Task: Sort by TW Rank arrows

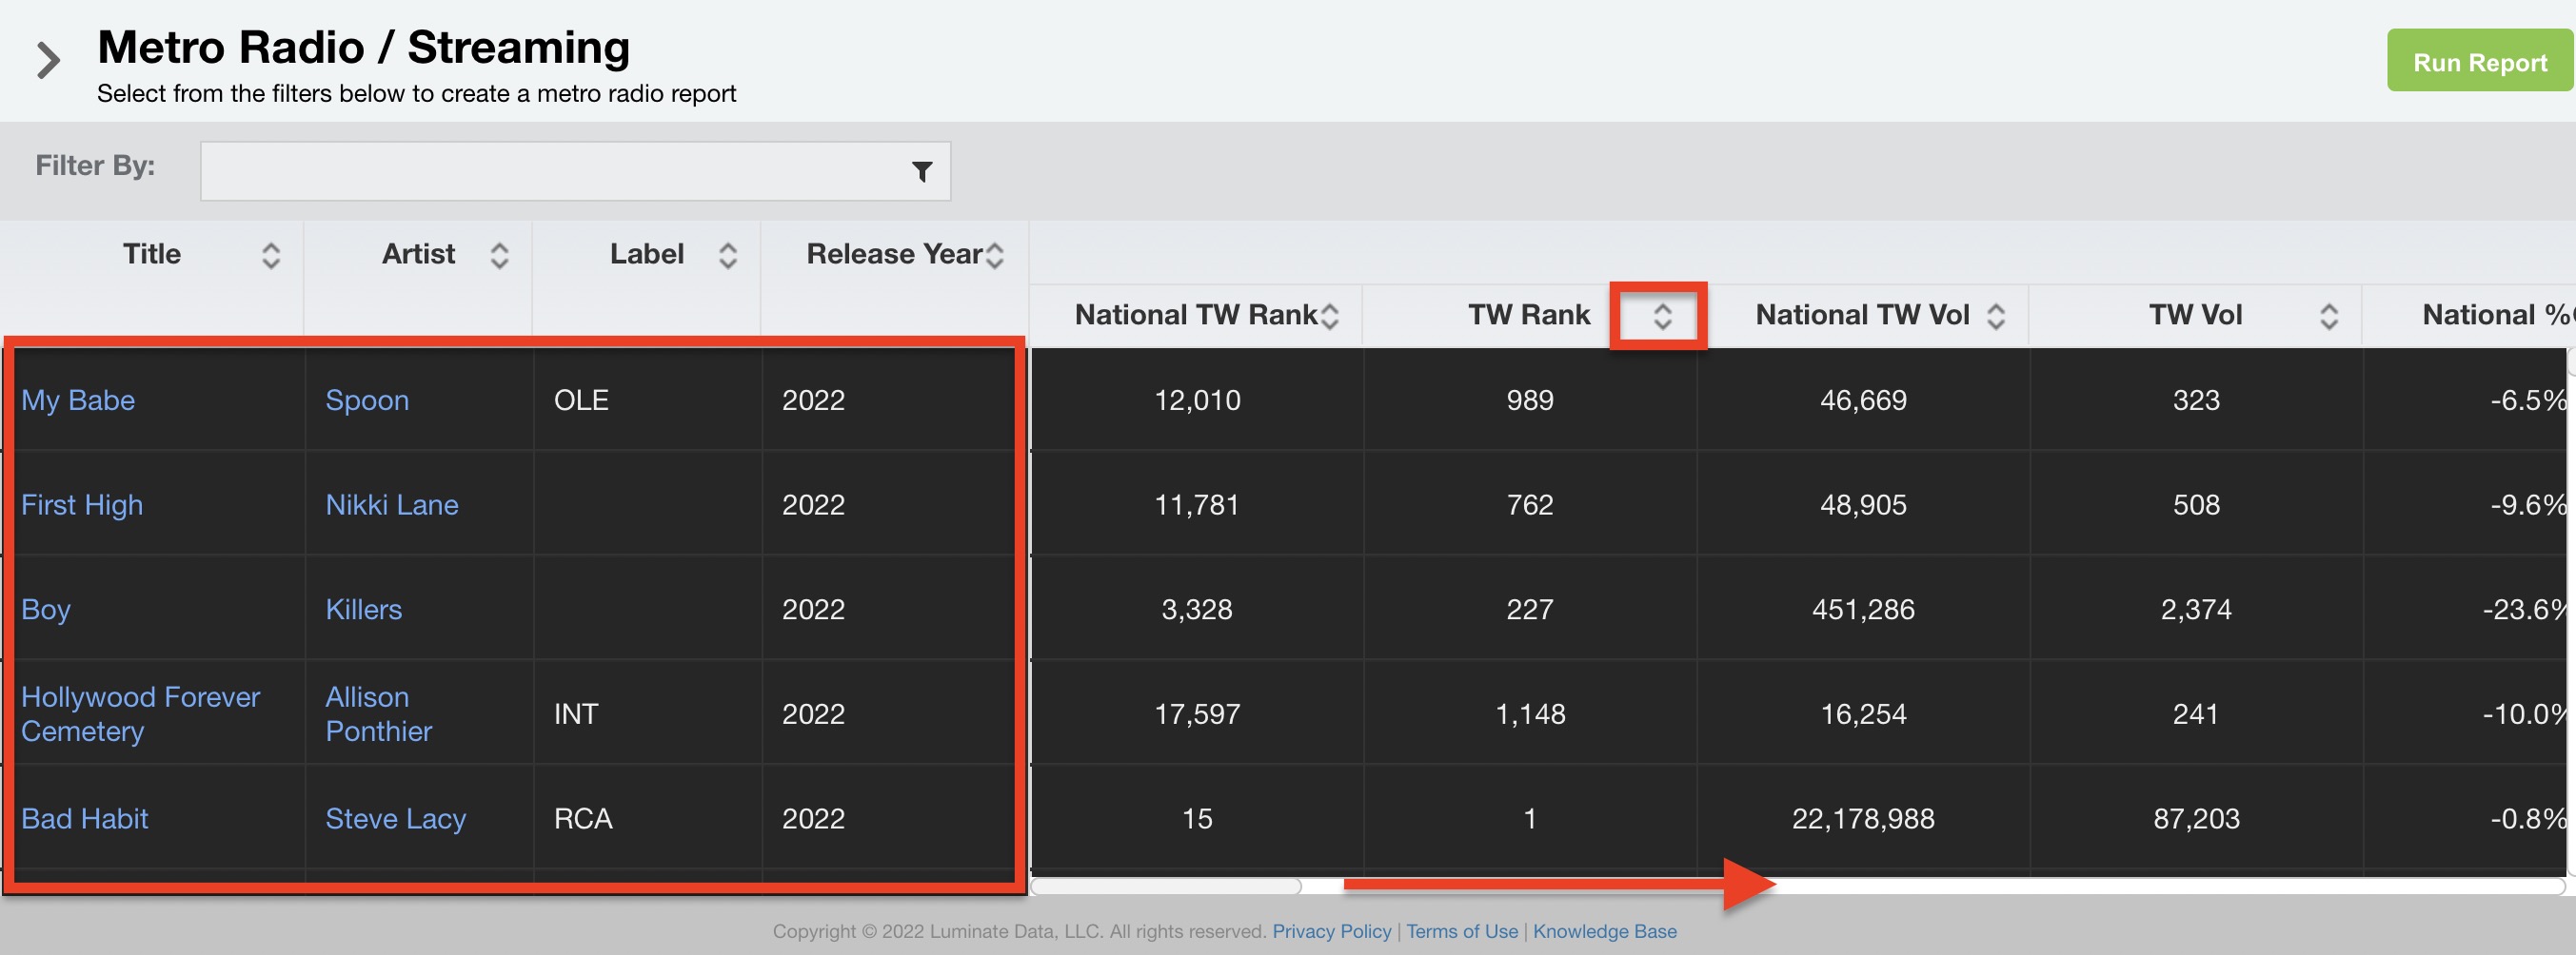Action: 1662,317
